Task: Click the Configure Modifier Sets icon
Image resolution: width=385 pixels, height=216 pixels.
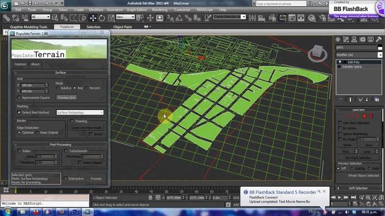Action: [x=377, y=100]
